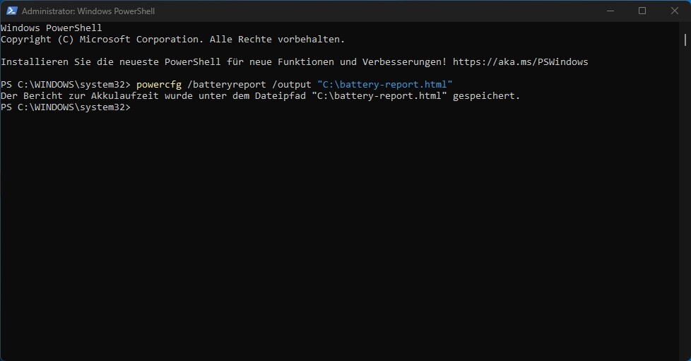691x361 pixels.
Task: Minimize the PowerShell window
Action: click(x=610, y=11)
